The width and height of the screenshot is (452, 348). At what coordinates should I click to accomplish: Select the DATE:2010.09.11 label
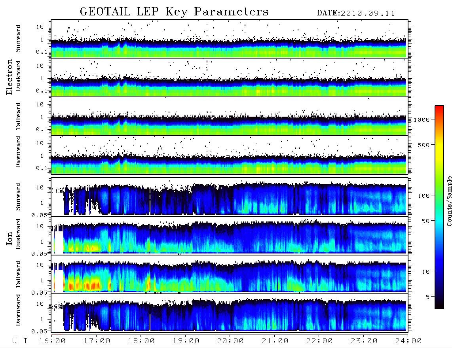356,13
